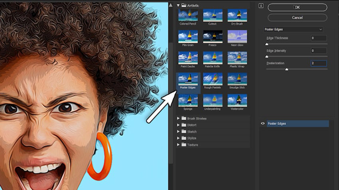This screenshot has width=339, height=190.
Task: Collapse the filter gallery thumbnails panel
Action: 261,6
